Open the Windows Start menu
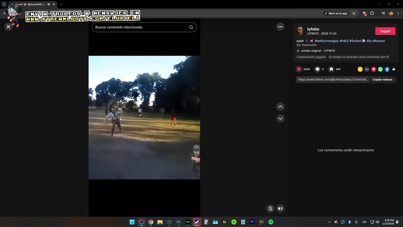This screenshot has height=227, width=403. coord(132,222)
